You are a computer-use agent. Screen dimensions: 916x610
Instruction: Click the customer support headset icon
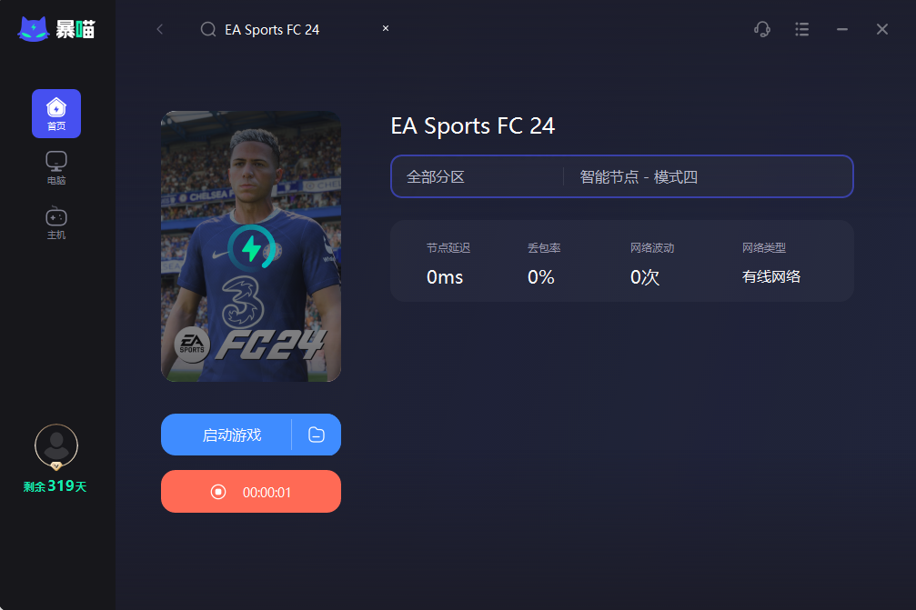(761, 29)
